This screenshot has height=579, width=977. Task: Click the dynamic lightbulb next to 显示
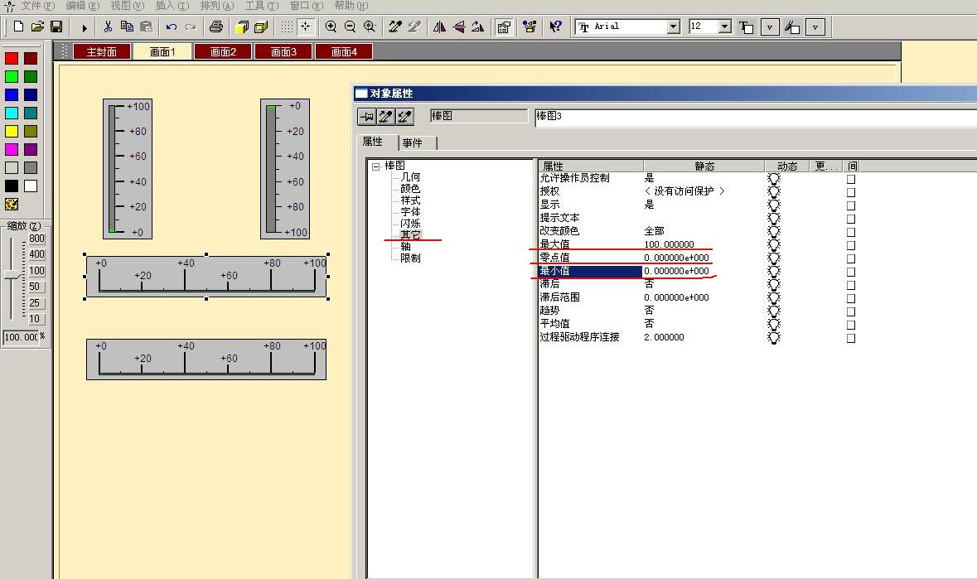tap(773, 205)
